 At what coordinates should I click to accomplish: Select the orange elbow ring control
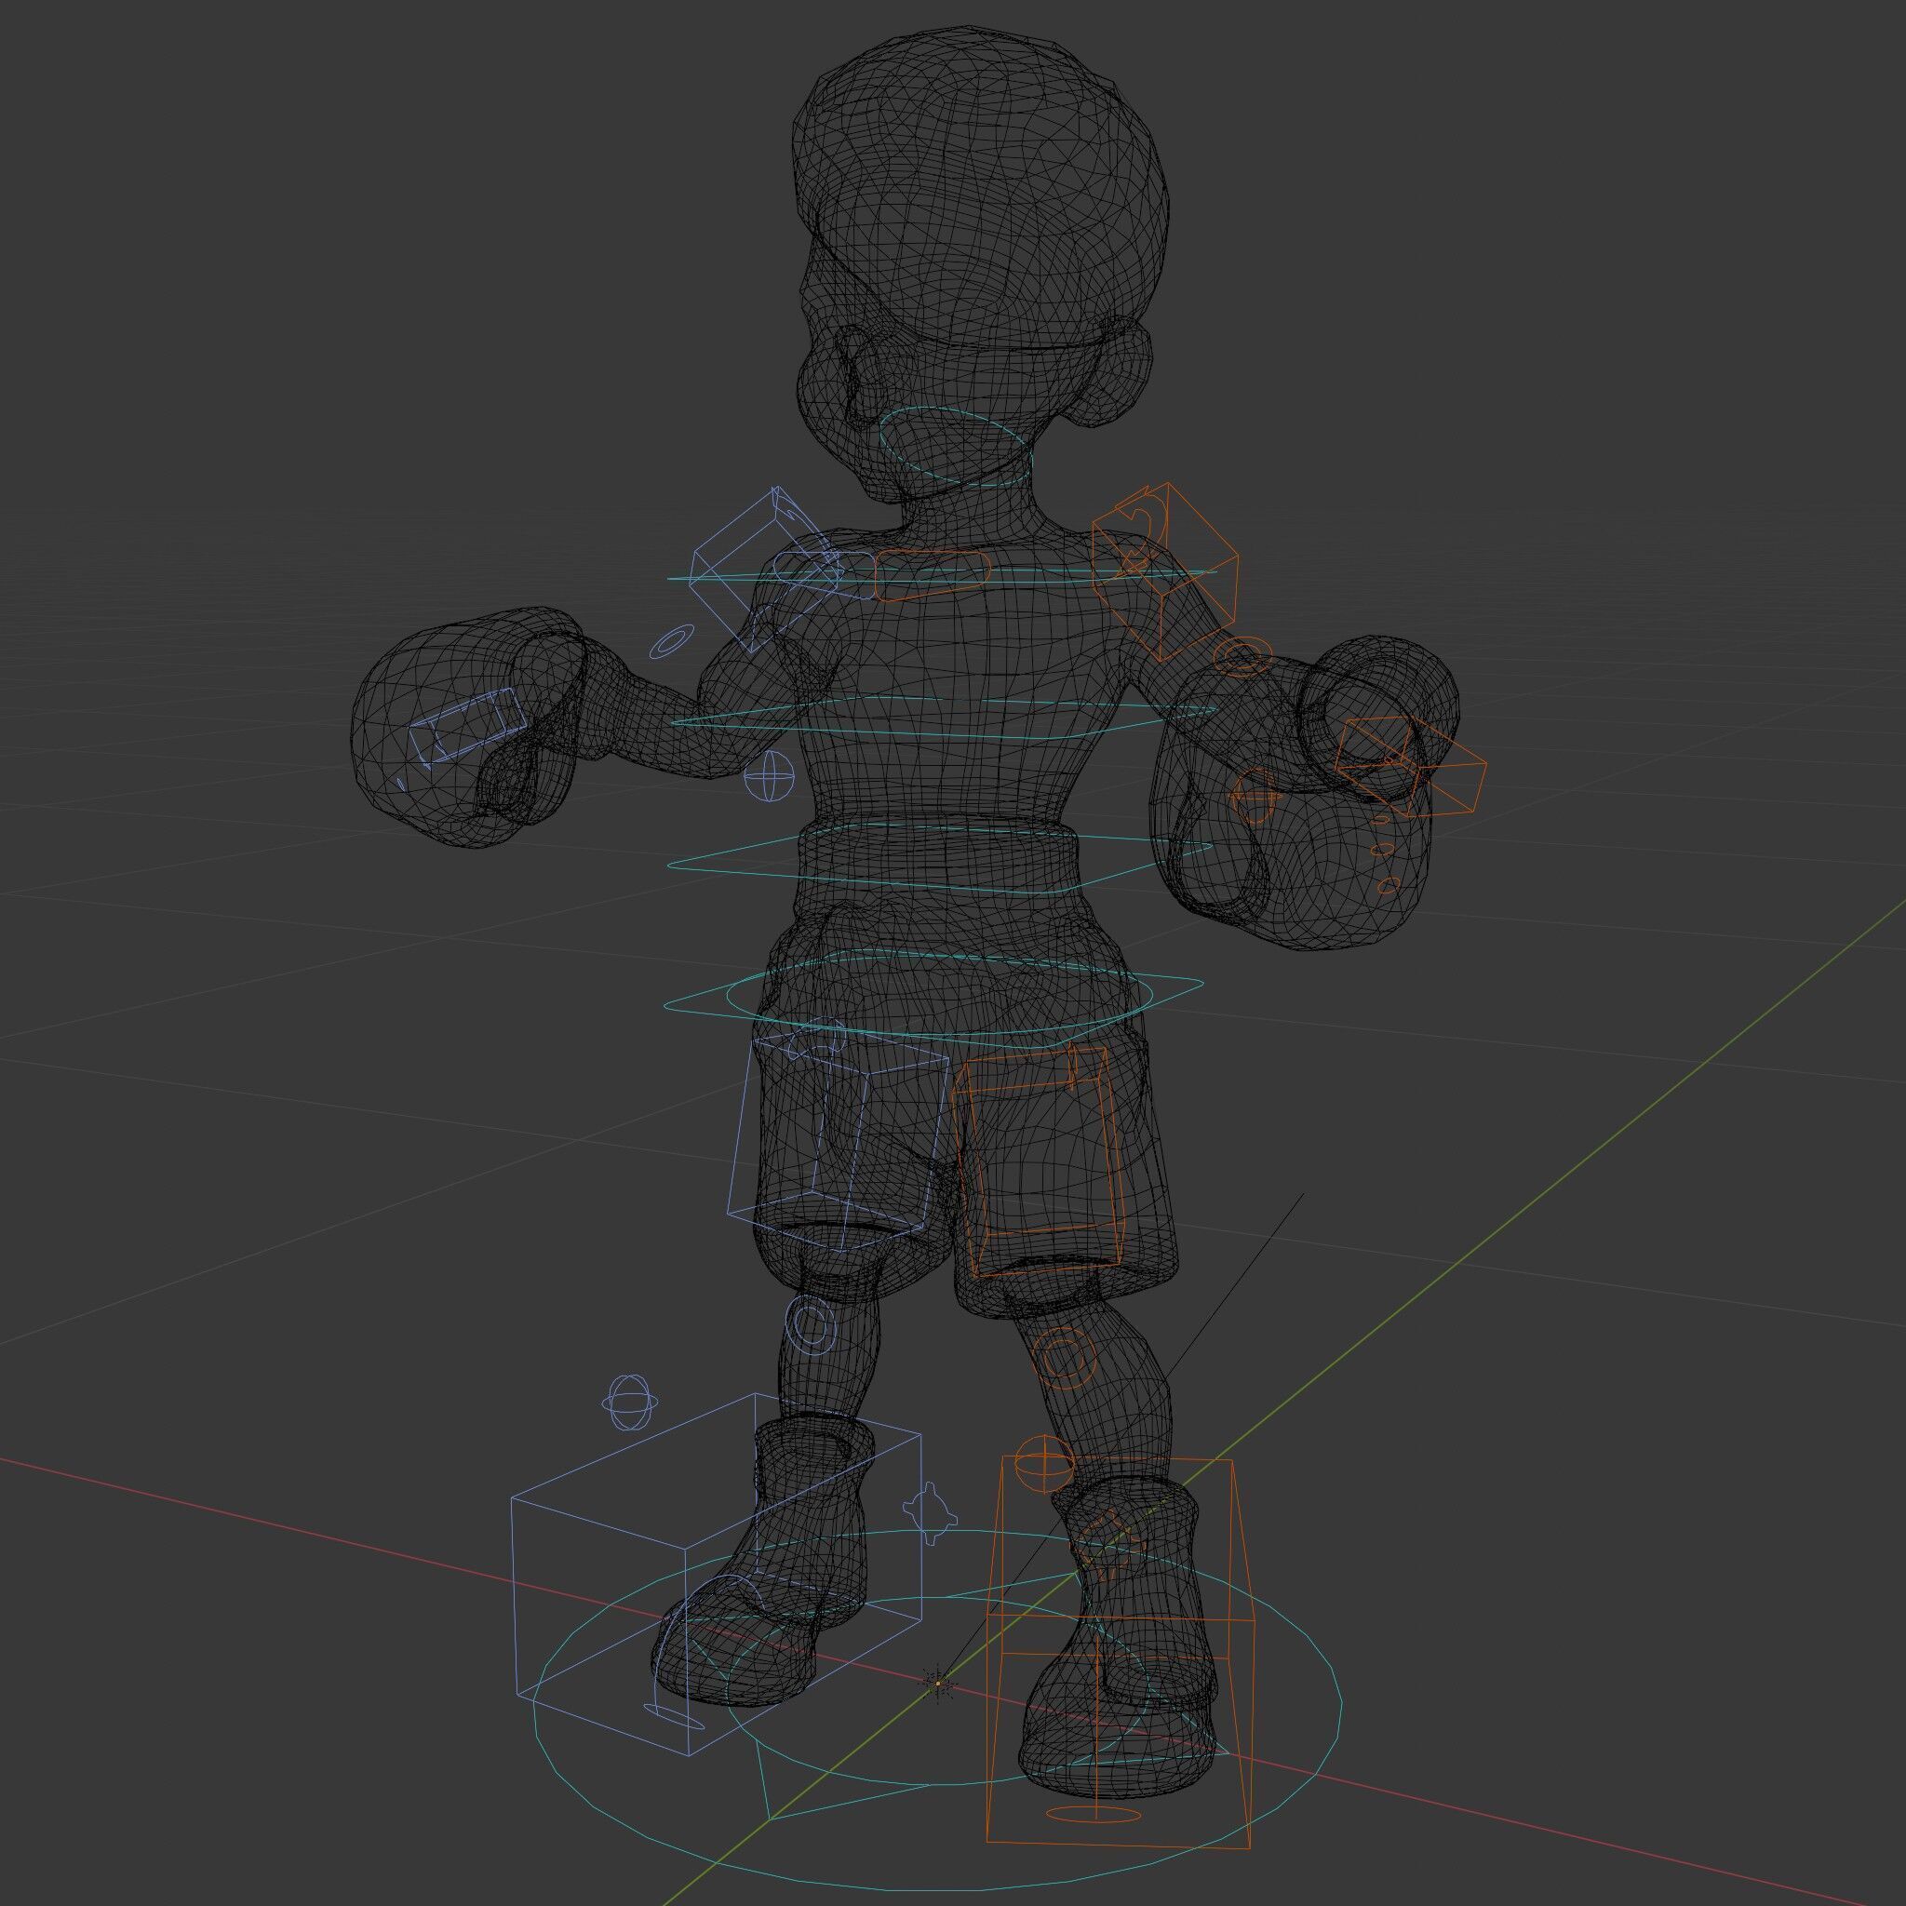point(1242,655)
